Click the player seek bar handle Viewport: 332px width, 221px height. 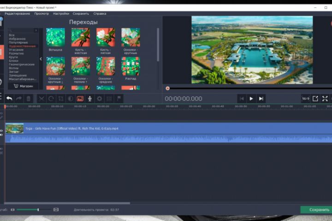pos(167,88)
